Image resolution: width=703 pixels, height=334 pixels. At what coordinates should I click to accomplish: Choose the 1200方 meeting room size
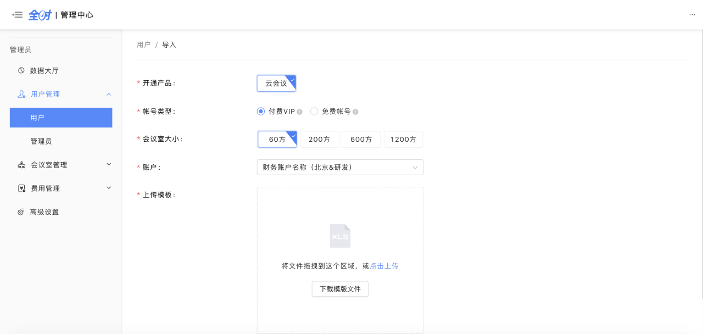tap(403, 140)
